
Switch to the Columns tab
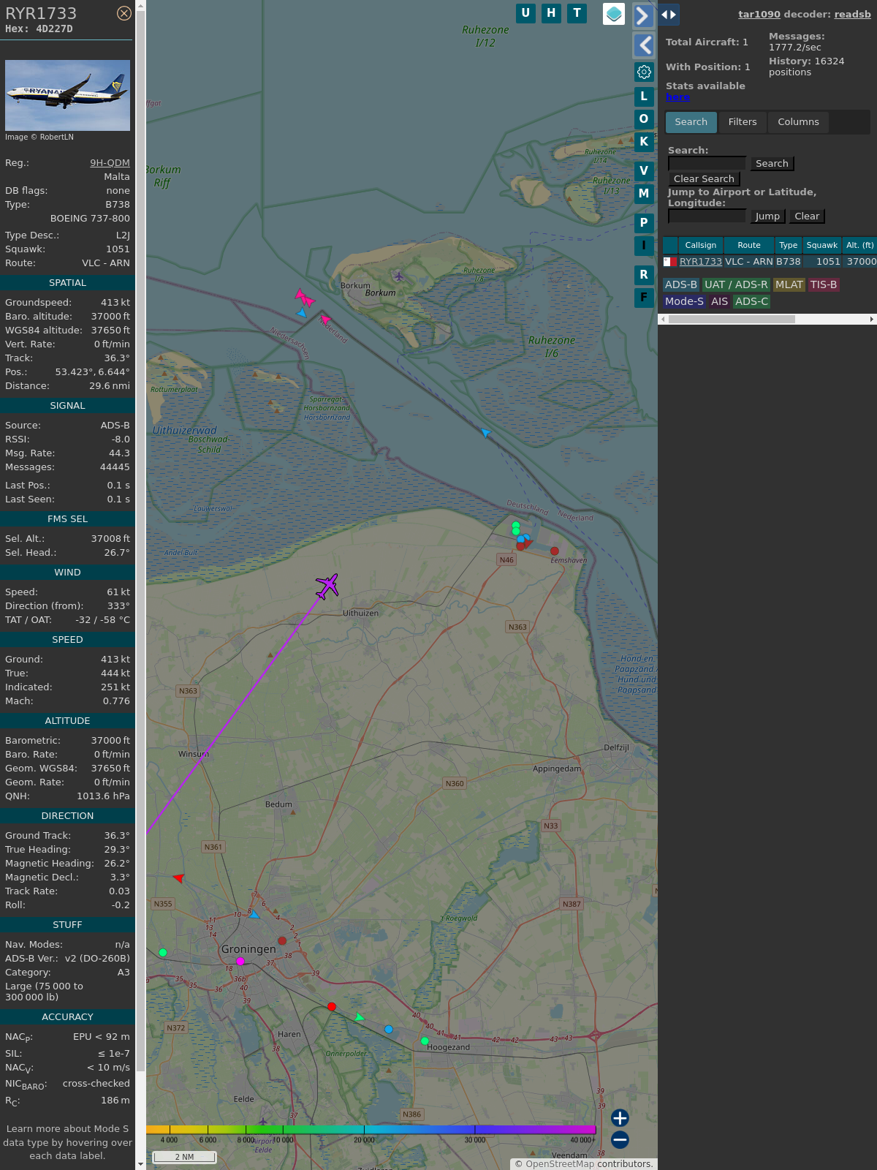coord(798,122)
